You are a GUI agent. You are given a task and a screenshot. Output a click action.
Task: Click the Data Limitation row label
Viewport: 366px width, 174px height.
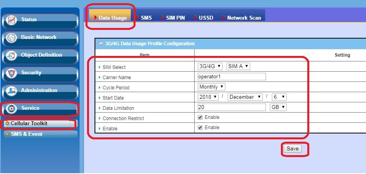tap(118, 108)
